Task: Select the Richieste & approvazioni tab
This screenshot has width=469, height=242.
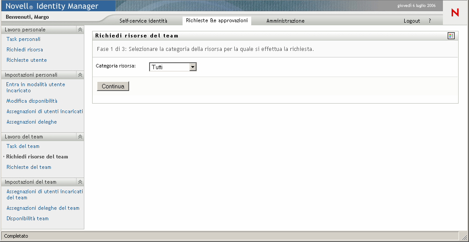Action: 217,20
